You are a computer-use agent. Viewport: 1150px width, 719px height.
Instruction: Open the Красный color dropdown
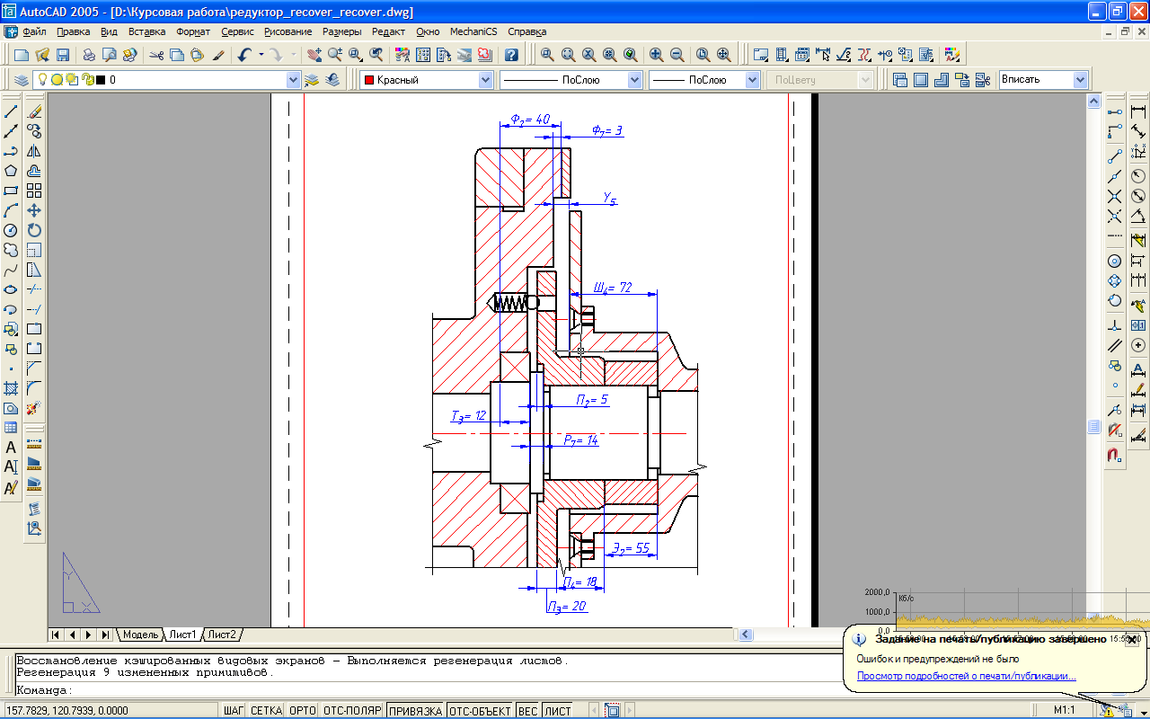click(485, 80)
